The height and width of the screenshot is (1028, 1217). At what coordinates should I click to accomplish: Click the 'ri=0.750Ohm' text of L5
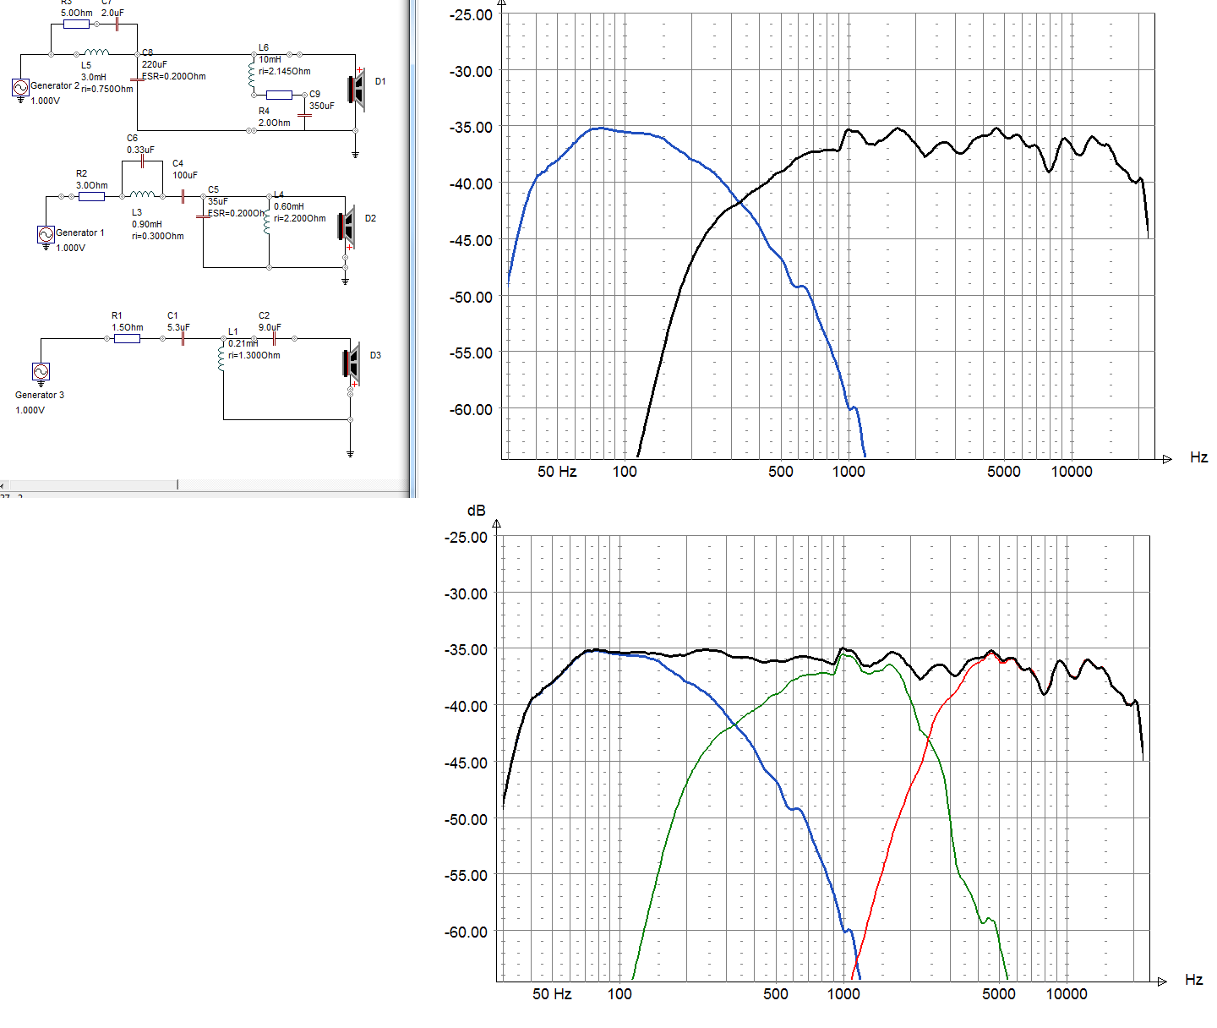(x=107, y=89)
